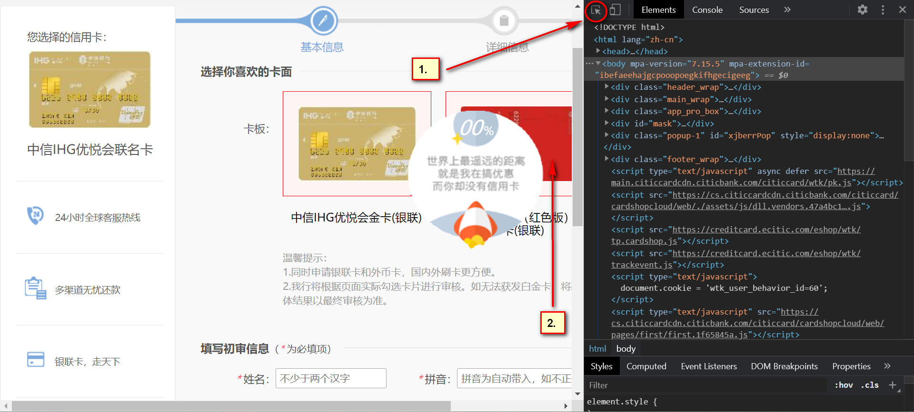Collapse the body node
The image size is (914, 412).
click(598, 63)
